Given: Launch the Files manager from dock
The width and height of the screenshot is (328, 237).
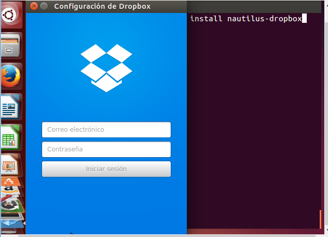Looking at the screenshot, I should tap(10, 47).
